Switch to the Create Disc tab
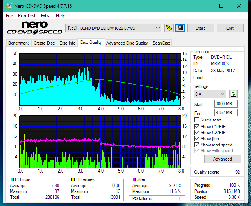This screenshot has width=251, height=206. 44,43
